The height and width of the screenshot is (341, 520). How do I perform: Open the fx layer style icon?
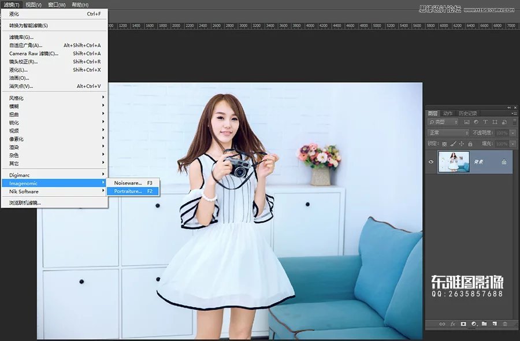(453, 324)
